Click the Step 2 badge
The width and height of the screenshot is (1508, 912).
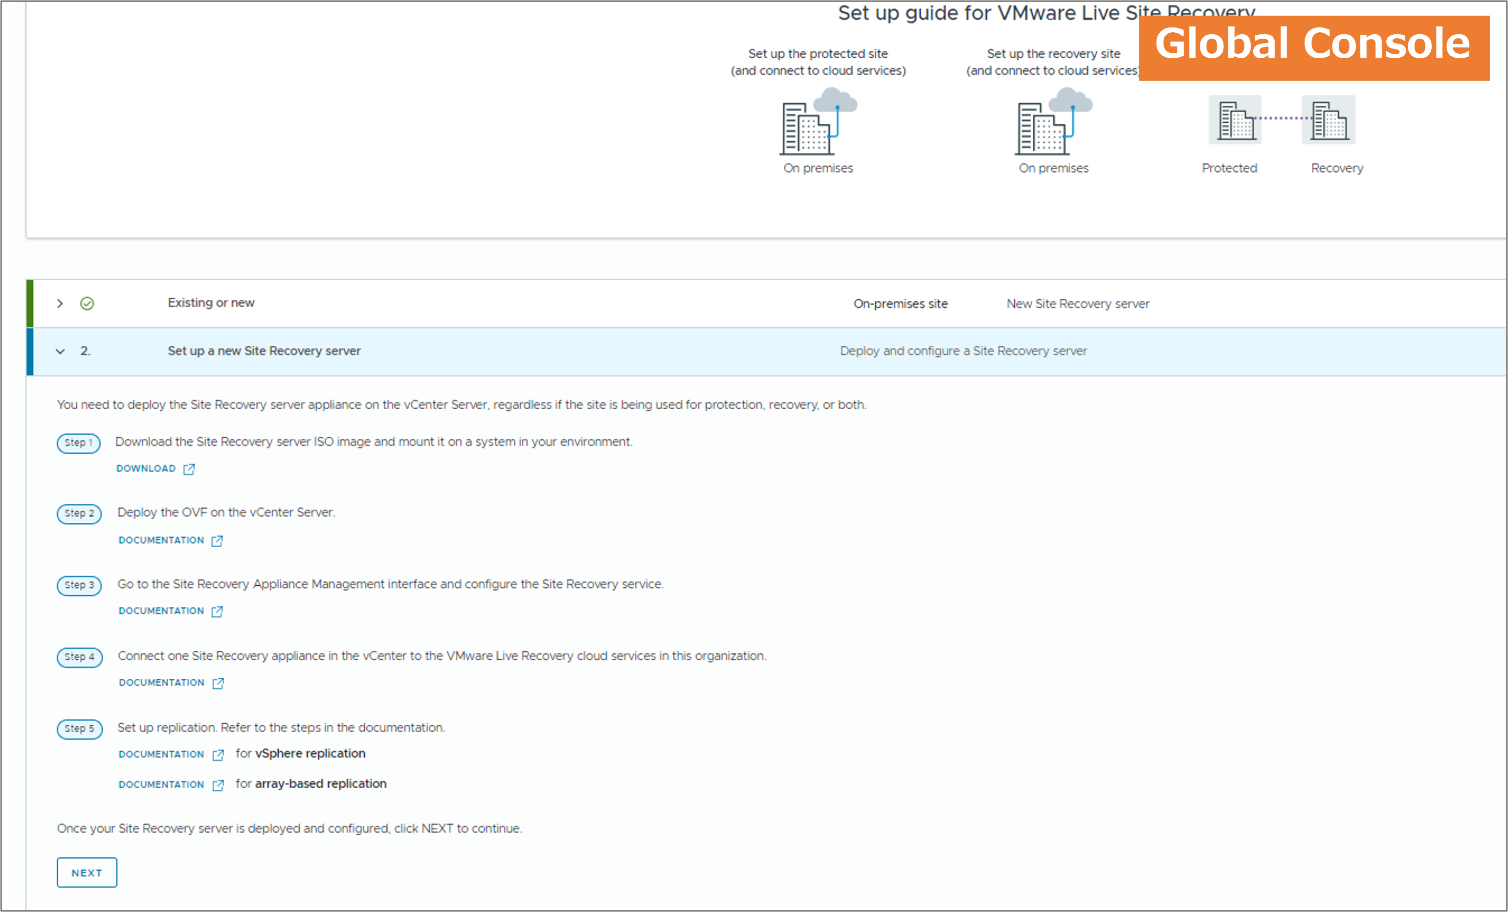pyautogui.click(x=79, y=513)
